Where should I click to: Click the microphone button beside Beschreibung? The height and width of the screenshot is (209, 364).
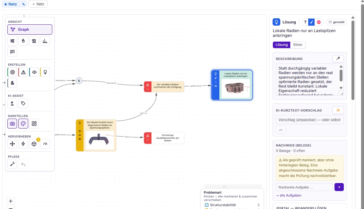(338, 58)
